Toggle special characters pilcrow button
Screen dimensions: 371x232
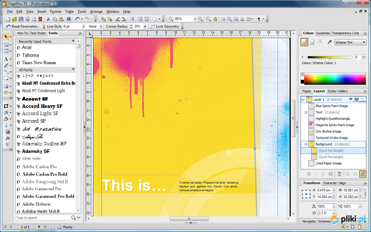pyautogui.click(x=259, y=19)
